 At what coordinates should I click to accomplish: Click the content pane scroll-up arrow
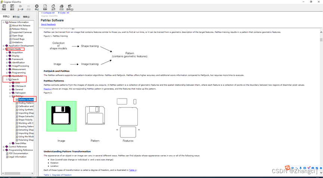321,32
